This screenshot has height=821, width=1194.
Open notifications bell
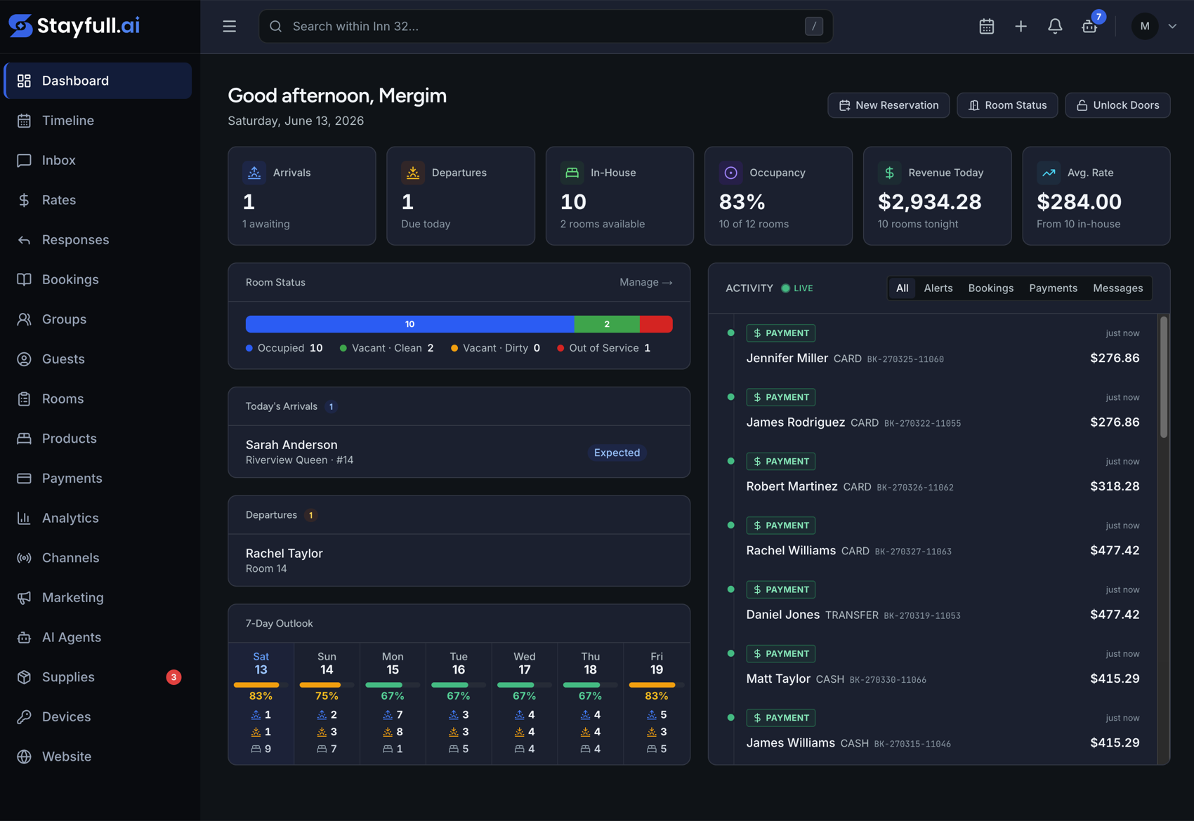coord(1054,26)
